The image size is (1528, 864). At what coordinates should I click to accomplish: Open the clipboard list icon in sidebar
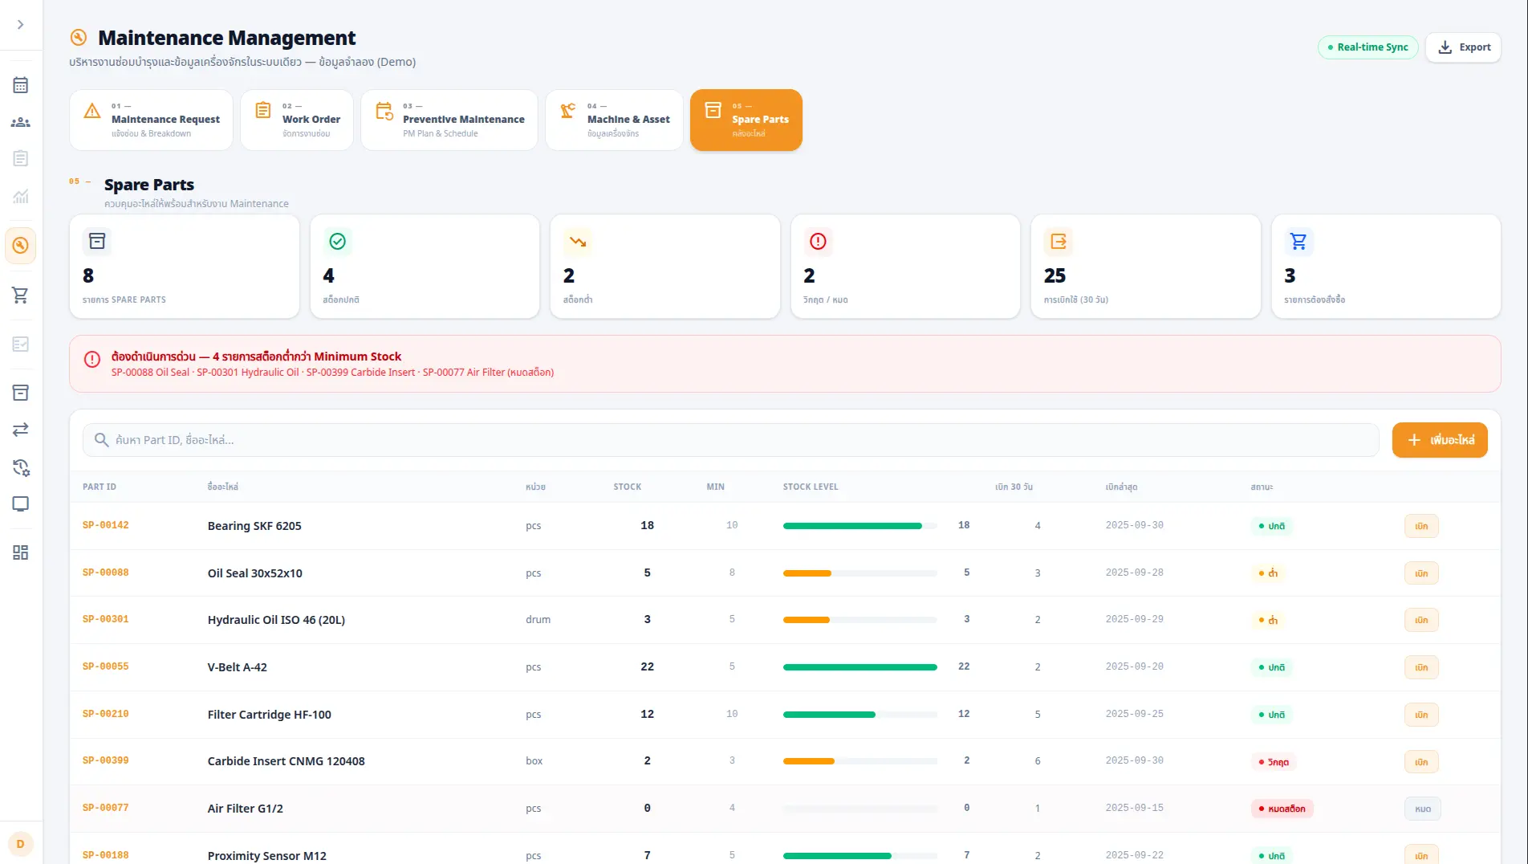point(21,158)
